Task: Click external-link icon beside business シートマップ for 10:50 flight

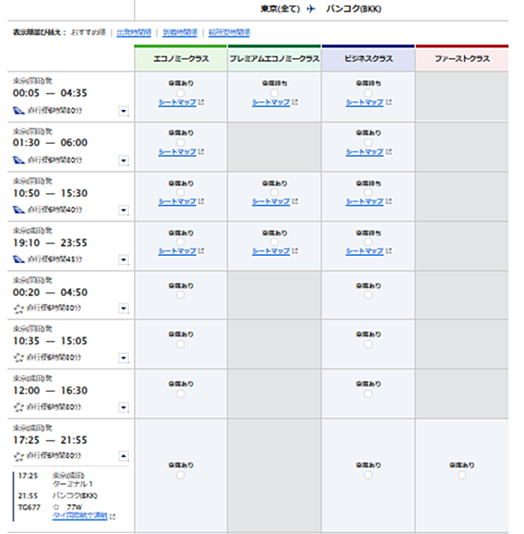Action: pos(389,201)
